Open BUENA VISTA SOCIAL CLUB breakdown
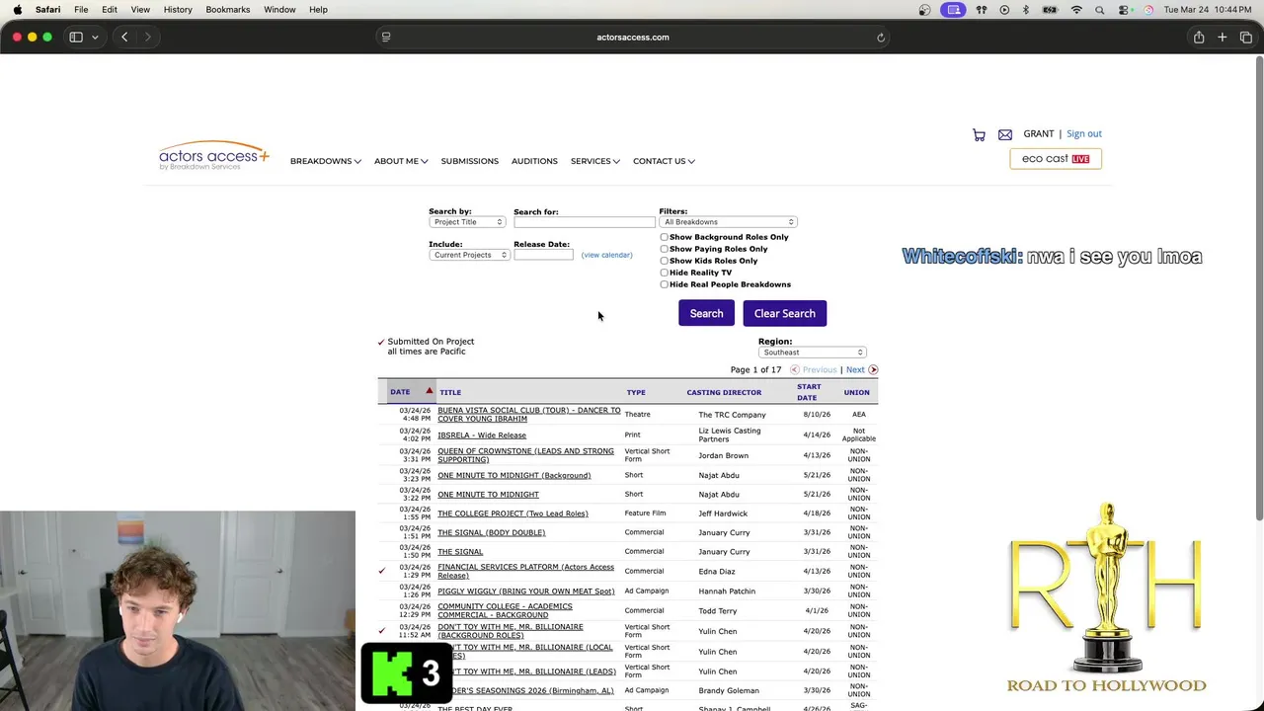 click(x=528, y=415)
